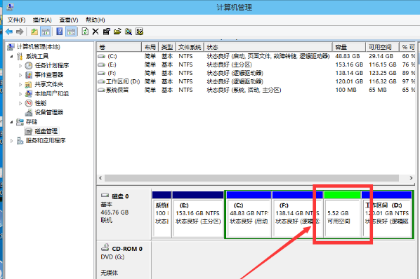420x279 pixels.
Task: Select the 系统保留 100 MB partition block
Action: point(162,215)
